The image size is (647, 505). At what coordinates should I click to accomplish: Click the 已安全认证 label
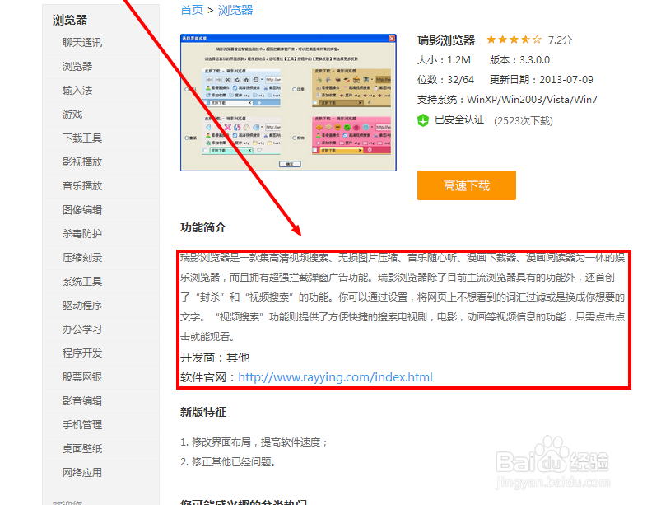(x=459, y=119)
